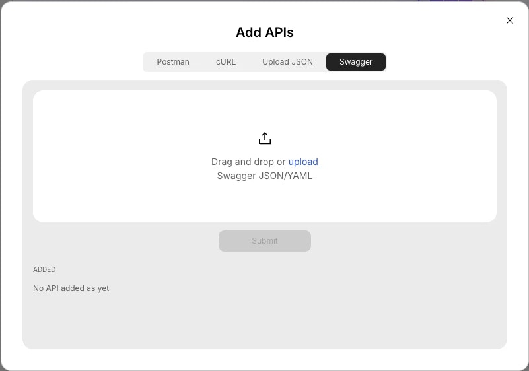Click the disabled Submit button
This screenshot has height=371, width=529.
(x=264, y=241)
